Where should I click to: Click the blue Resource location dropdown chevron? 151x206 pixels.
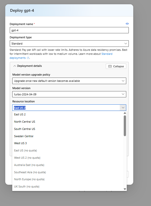(x=123, y=107)
